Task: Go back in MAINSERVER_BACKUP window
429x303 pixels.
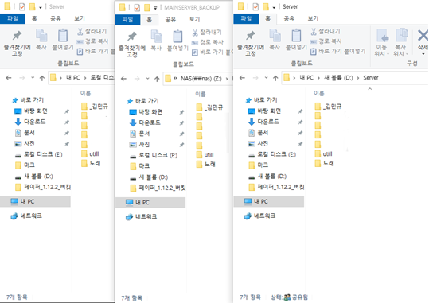Action: [123, 79]
